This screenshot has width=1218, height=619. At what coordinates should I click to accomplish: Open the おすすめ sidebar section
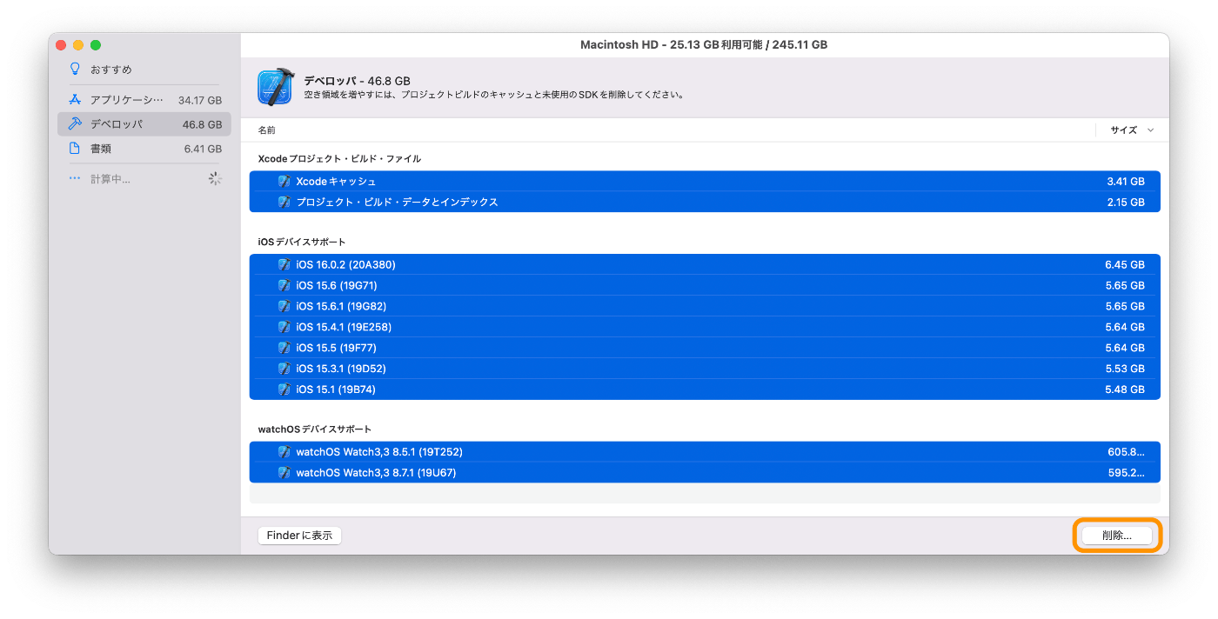(x=144, y=69)
